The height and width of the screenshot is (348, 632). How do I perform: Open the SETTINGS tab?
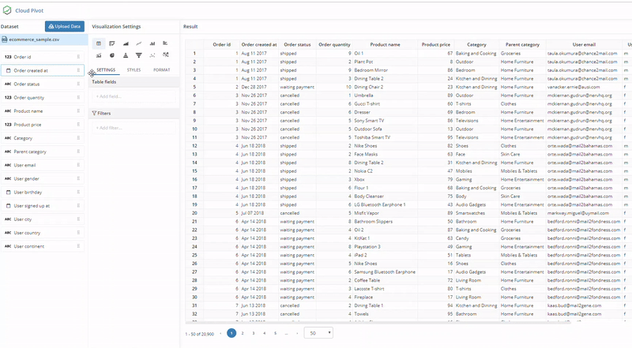(106, 70)
